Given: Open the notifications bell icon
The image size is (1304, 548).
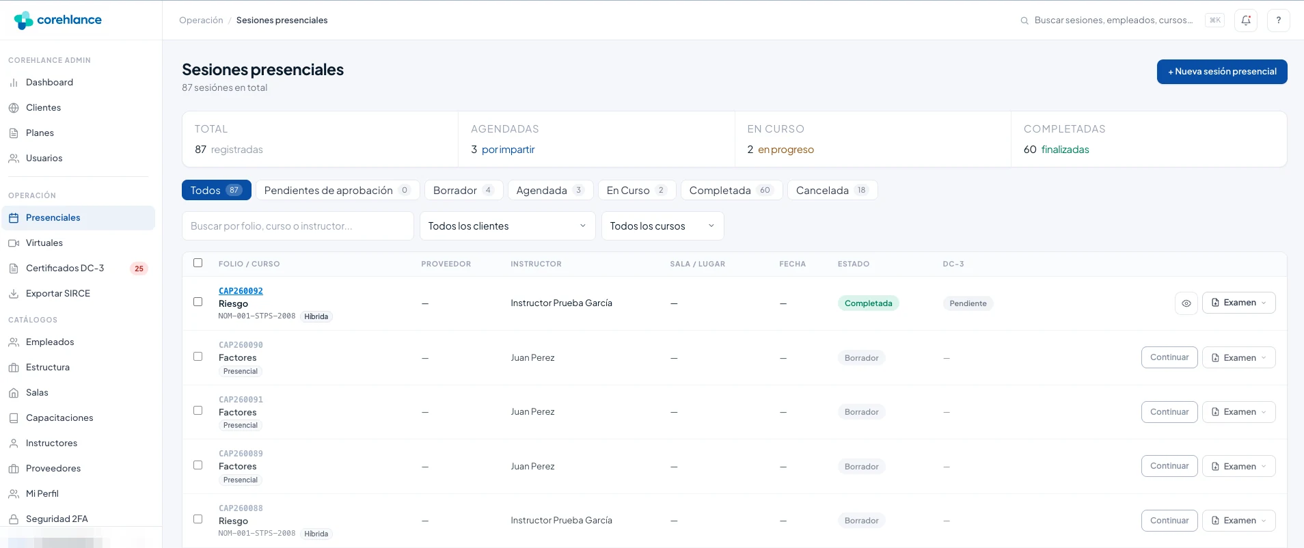Looking at the screenshot, I should [x=1246, y=20].
